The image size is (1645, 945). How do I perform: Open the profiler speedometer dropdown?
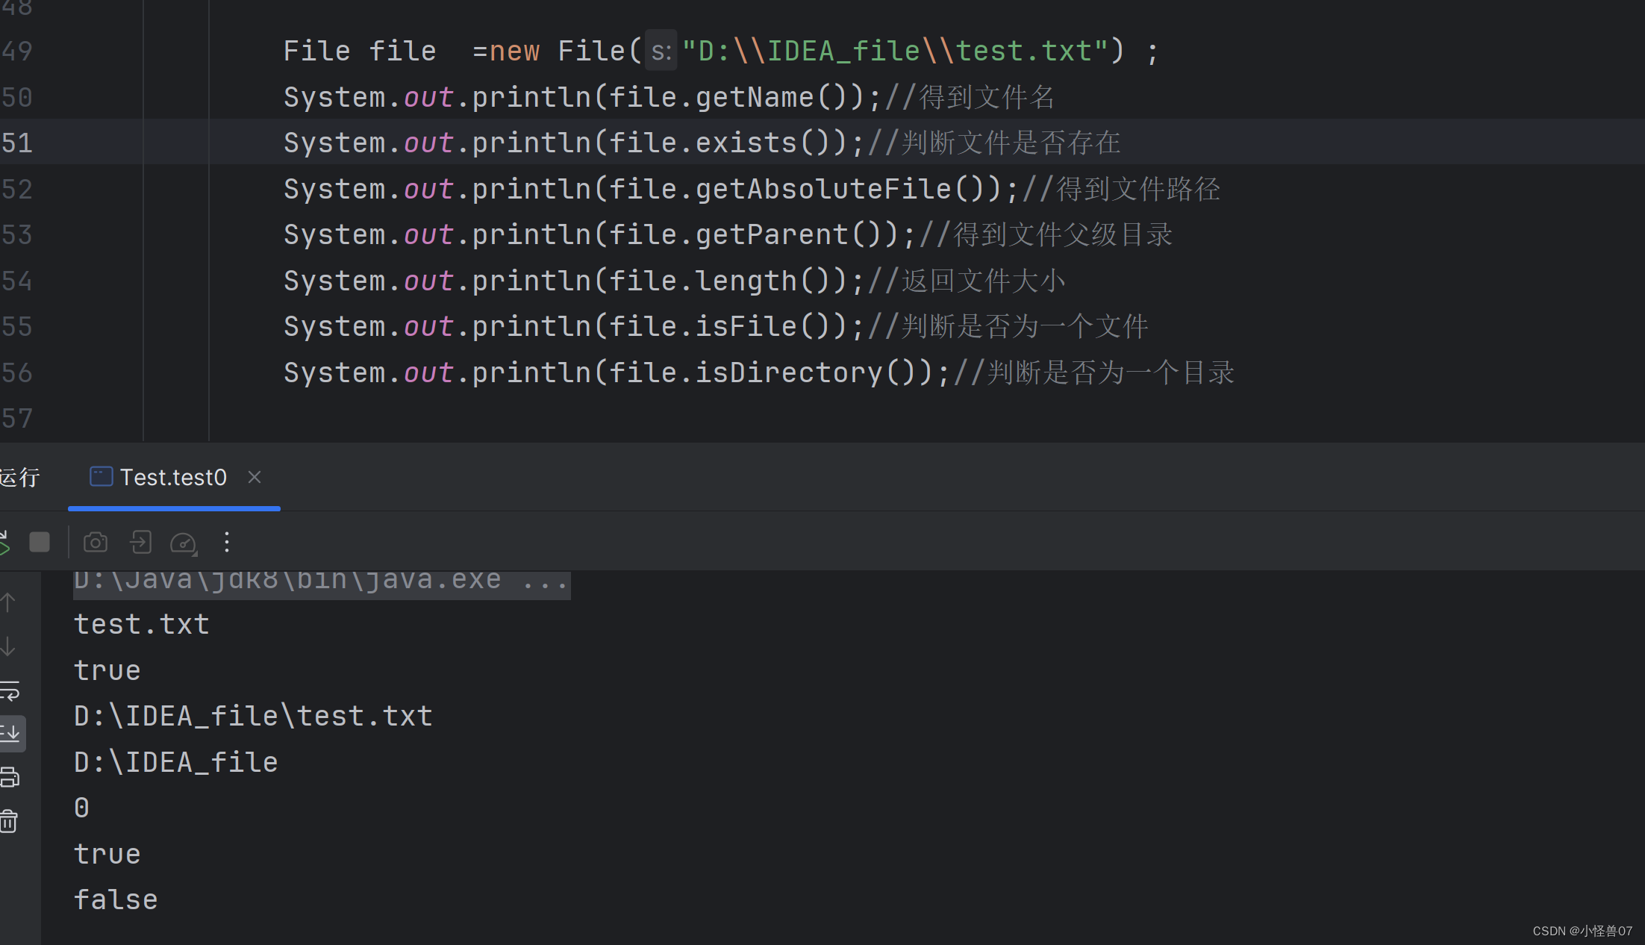tap(184, 543)
